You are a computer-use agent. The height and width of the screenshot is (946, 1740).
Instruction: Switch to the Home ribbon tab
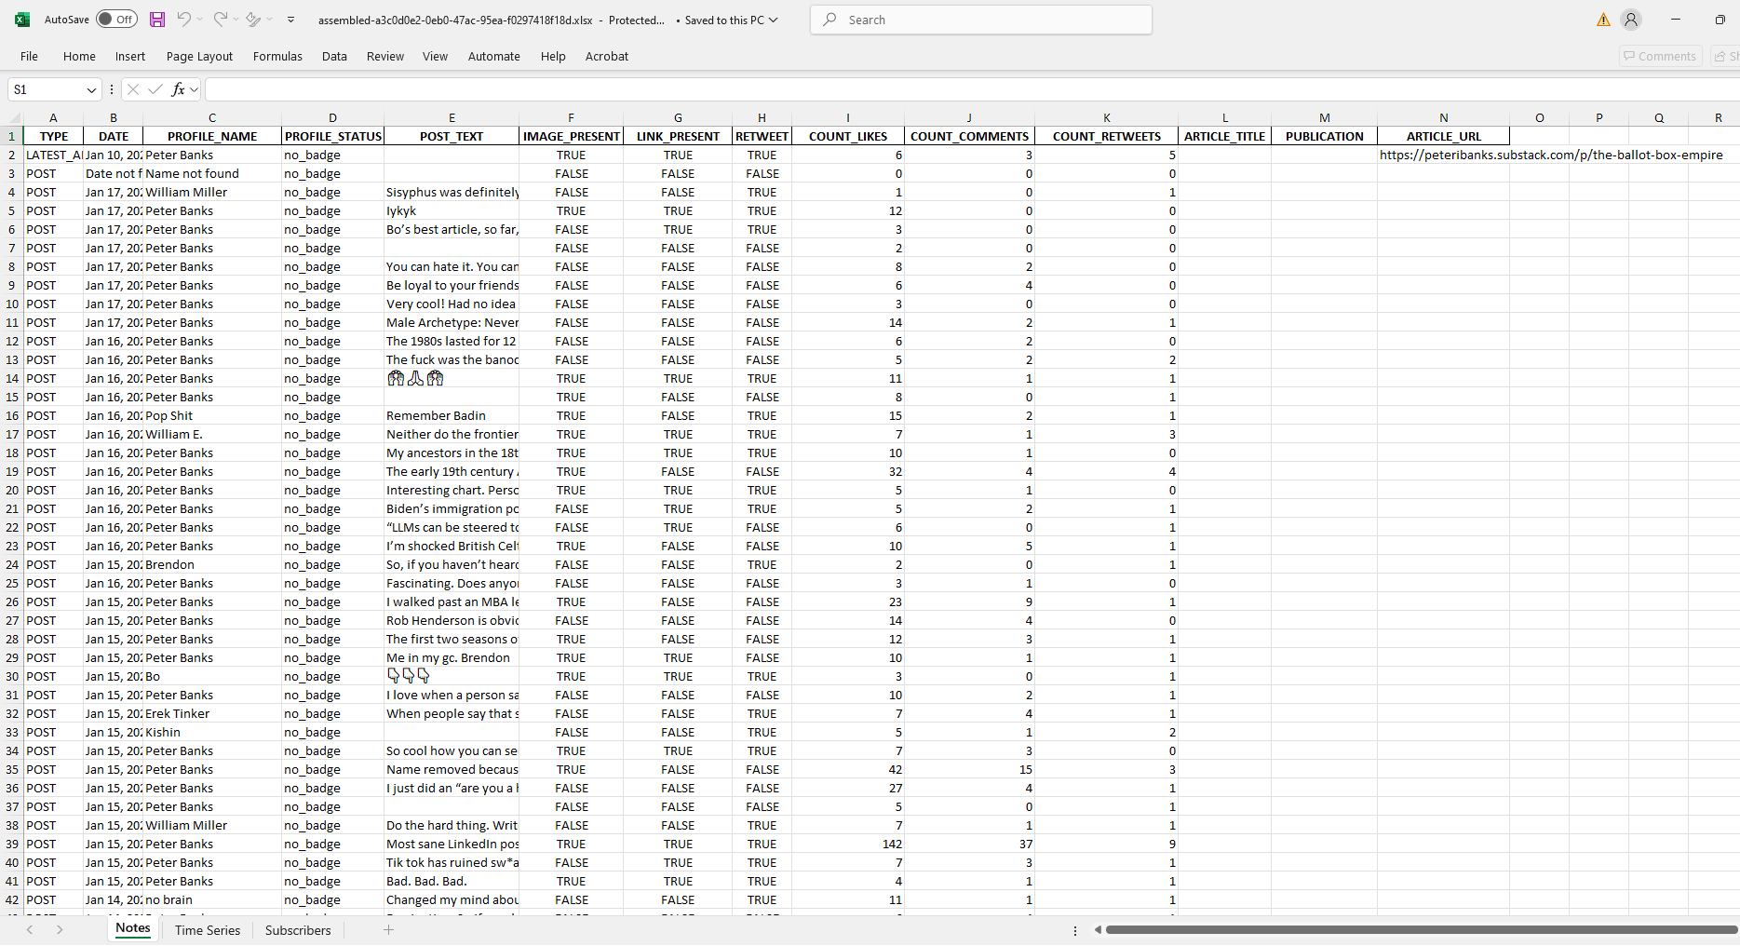(79, 56)
